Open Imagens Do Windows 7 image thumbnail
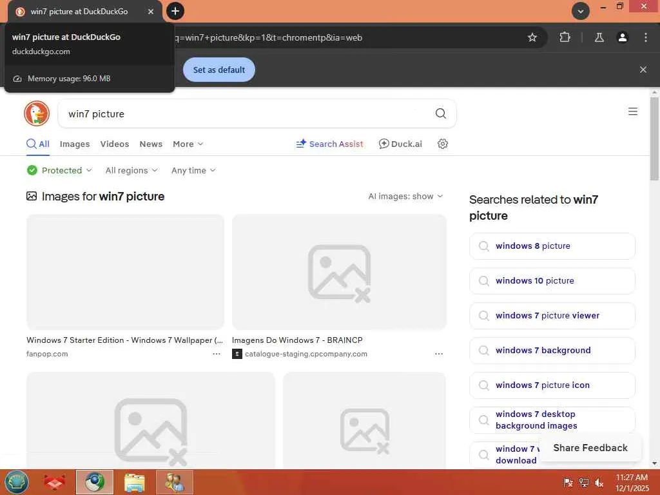Image resolution: width=660 pixels, height=495 pixels. tap(339, 272)
